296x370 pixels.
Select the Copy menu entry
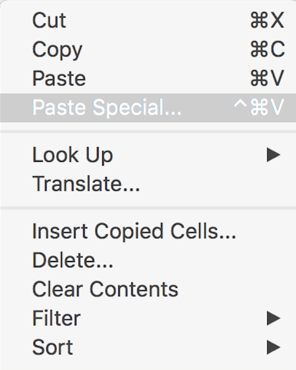[148, 49]
